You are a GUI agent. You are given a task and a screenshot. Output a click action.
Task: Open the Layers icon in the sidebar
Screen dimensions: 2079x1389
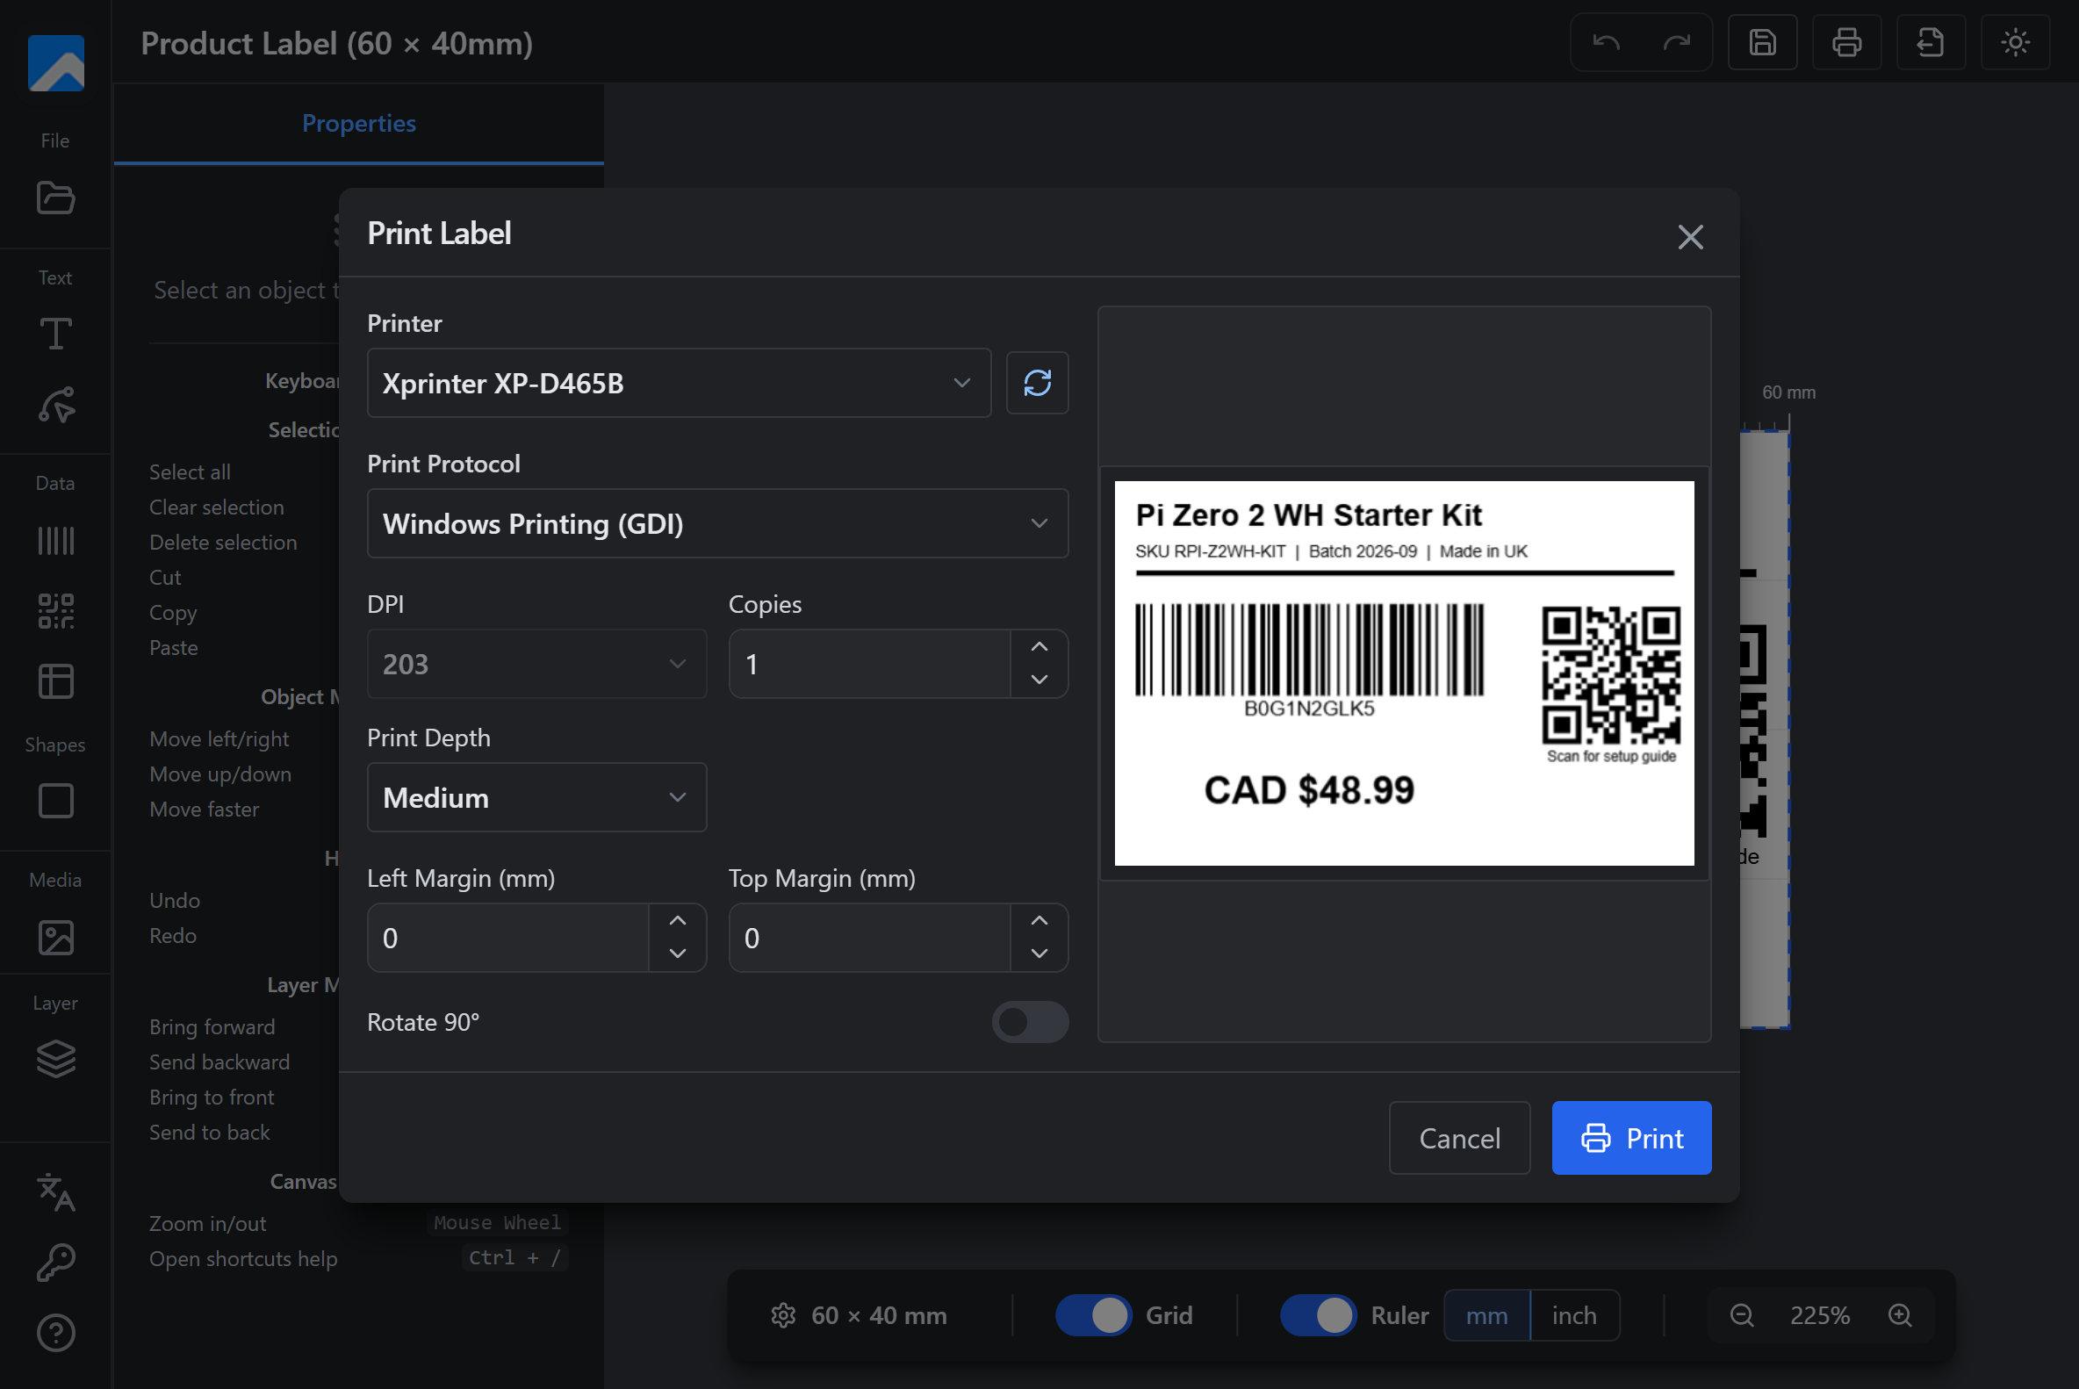coord(56,1059)
